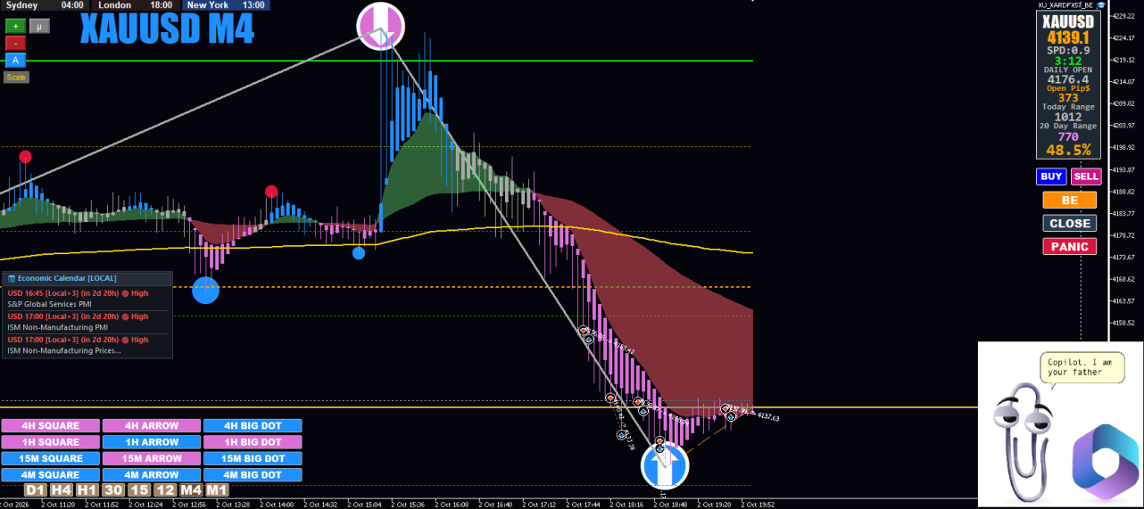Click the 4139.1 price in info panel
This screenshot has height=509, width=1144.
[x=1068, y=37]
